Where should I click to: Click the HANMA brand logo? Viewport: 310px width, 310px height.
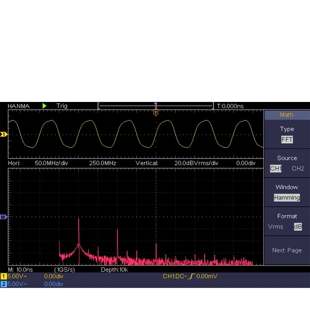pyautogui.click(x=18, y=106)
